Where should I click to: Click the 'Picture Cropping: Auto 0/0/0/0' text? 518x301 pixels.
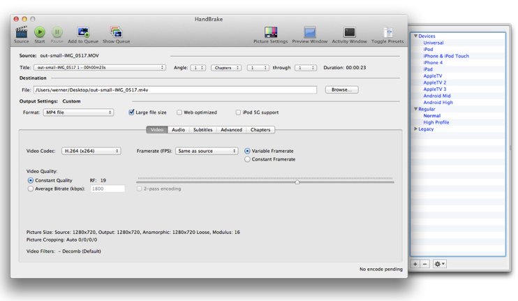(x=61, y=240)
